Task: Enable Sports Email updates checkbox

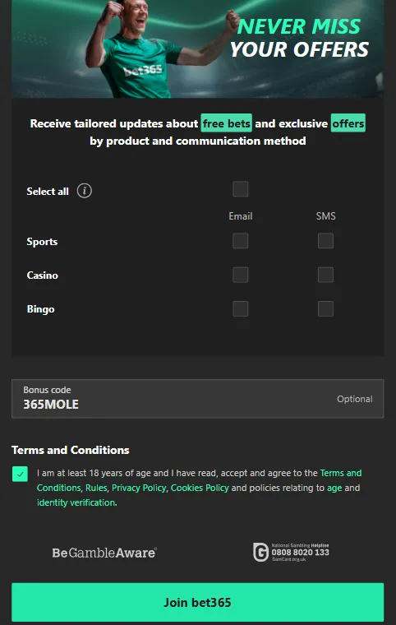Action: [x=240, y=241]
